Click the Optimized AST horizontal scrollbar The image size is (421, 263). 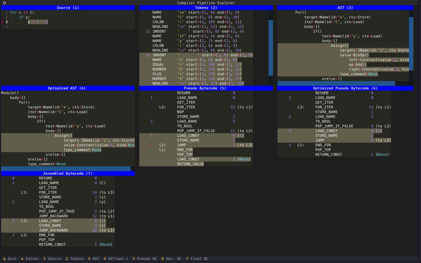point(66,169)
